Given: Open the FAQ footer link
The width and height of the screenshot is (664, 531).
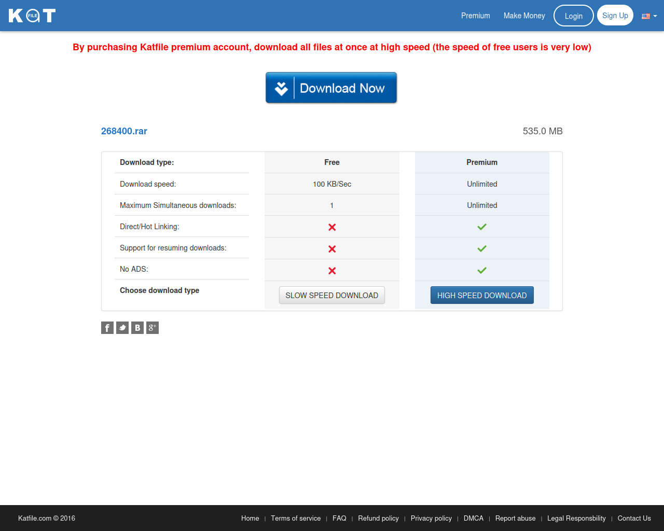Looking at the screenshot, I should tap(339, 518).
